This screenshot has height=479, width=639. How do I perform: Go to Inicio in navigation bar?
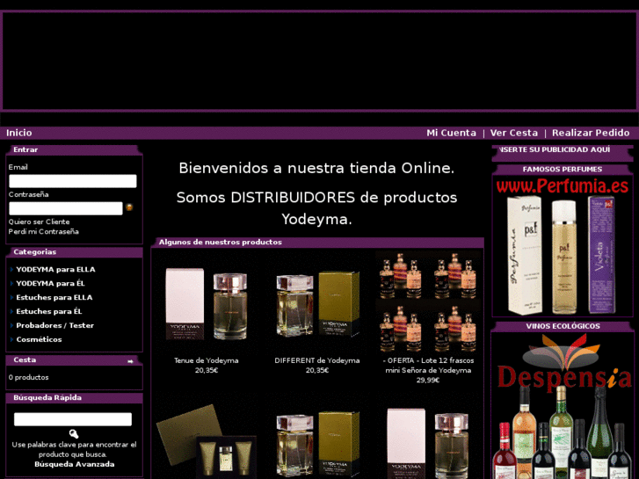(x=18, y=133)
